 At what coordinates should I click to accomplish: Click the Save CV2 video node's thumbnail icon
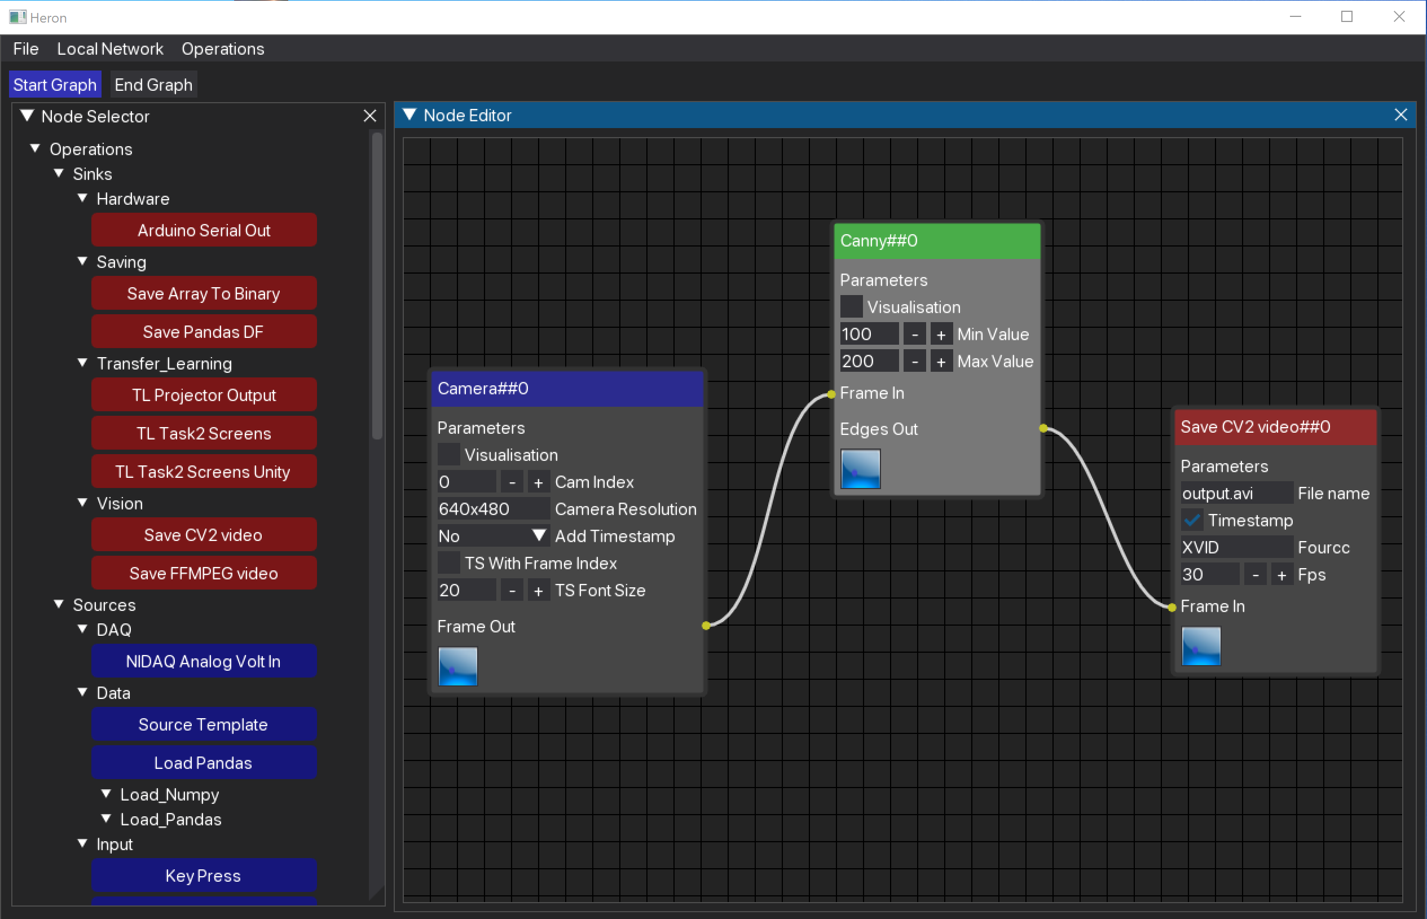(1201, 646)
